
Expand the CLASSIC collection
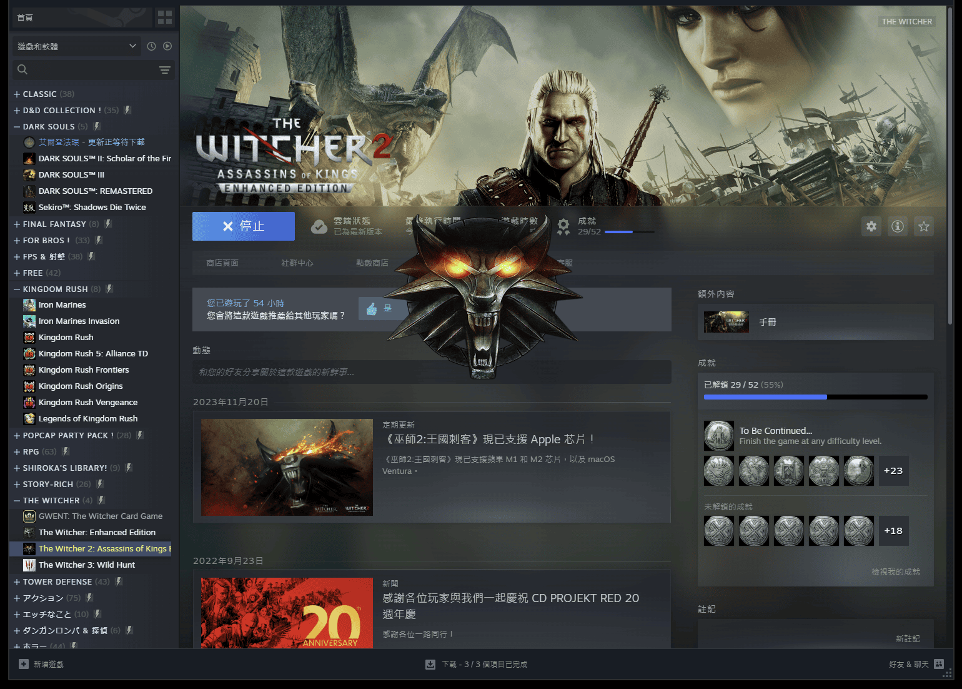pos(17,94)
